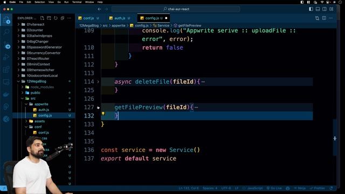Open the Extensions view
The height and width of the screenshot is (194, 345).
pos(6,70)
